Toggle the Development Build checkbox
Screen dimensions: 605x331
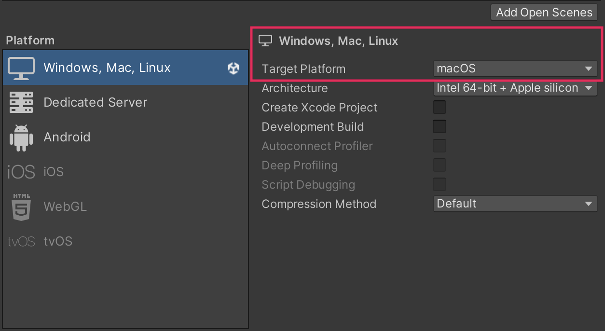(x=440, y=126)
